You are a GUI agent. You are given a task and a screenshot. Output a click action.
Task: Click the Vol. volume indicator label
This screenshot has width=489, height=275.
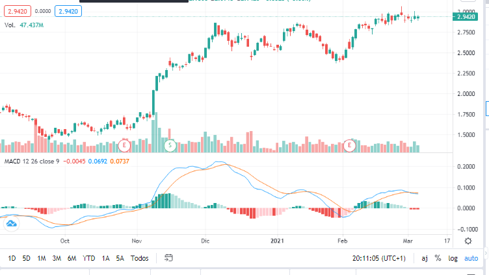click(10, 25)
